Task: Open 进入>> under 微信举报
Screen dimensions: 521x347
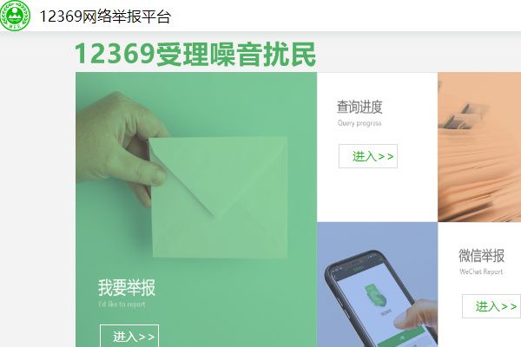Action: pyautogui.click(x=491, y=306)
